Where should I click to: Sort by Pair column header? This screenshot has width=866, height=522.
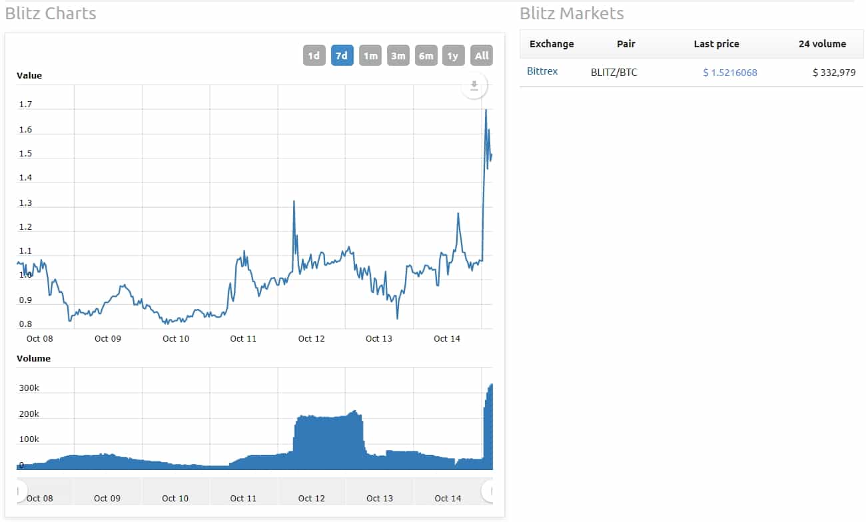click(x=626, y=44)
